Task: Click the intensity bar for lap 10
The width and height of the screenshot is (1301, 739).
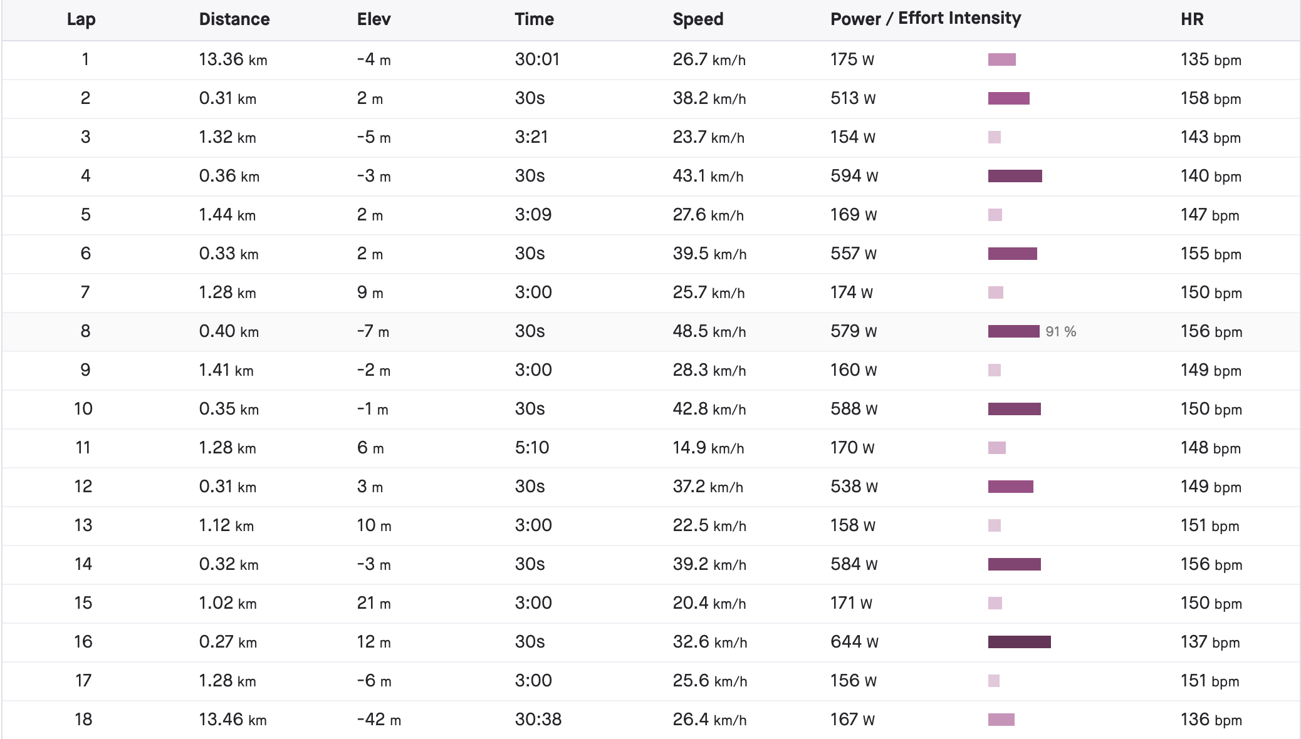Action: tap(1015, 409)
